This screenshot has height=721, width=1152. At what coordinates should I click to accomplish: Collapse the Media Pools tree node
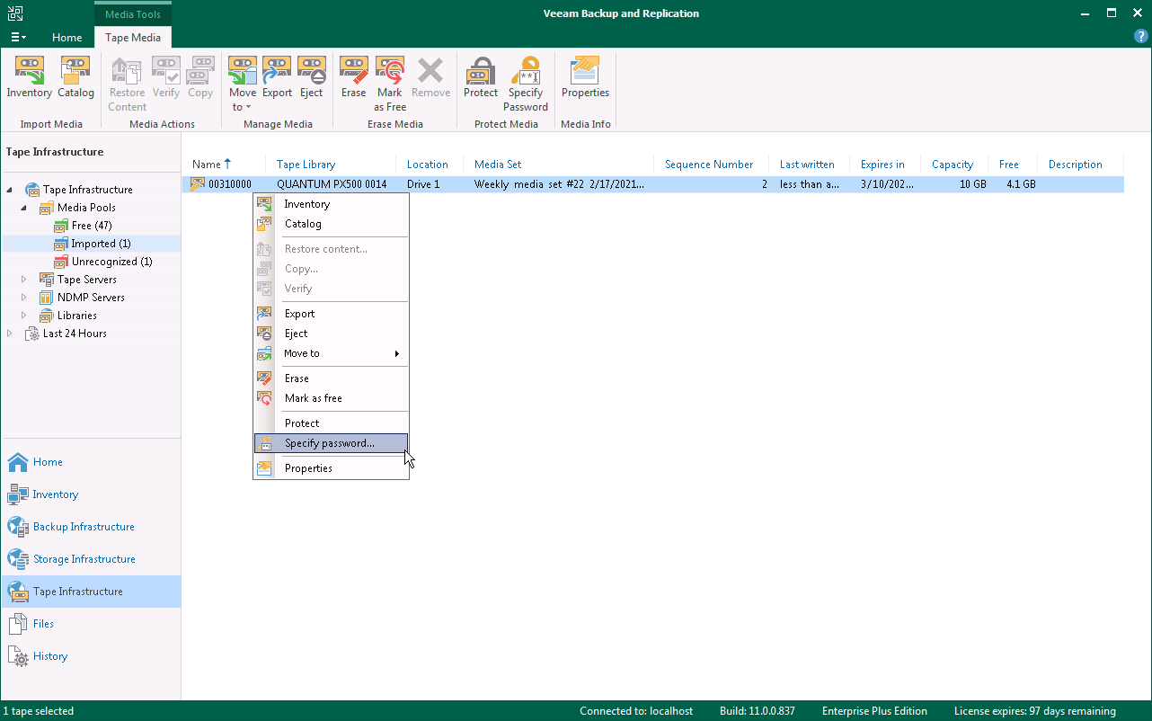(24, 208)
